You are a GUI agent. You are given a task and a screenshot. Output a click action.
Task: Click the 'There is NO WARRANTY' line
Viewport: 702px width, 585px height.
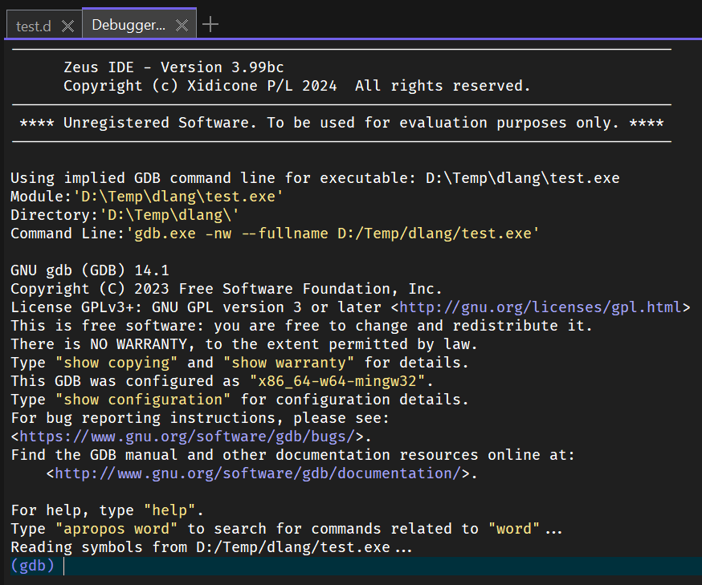[x=244, y=344]
